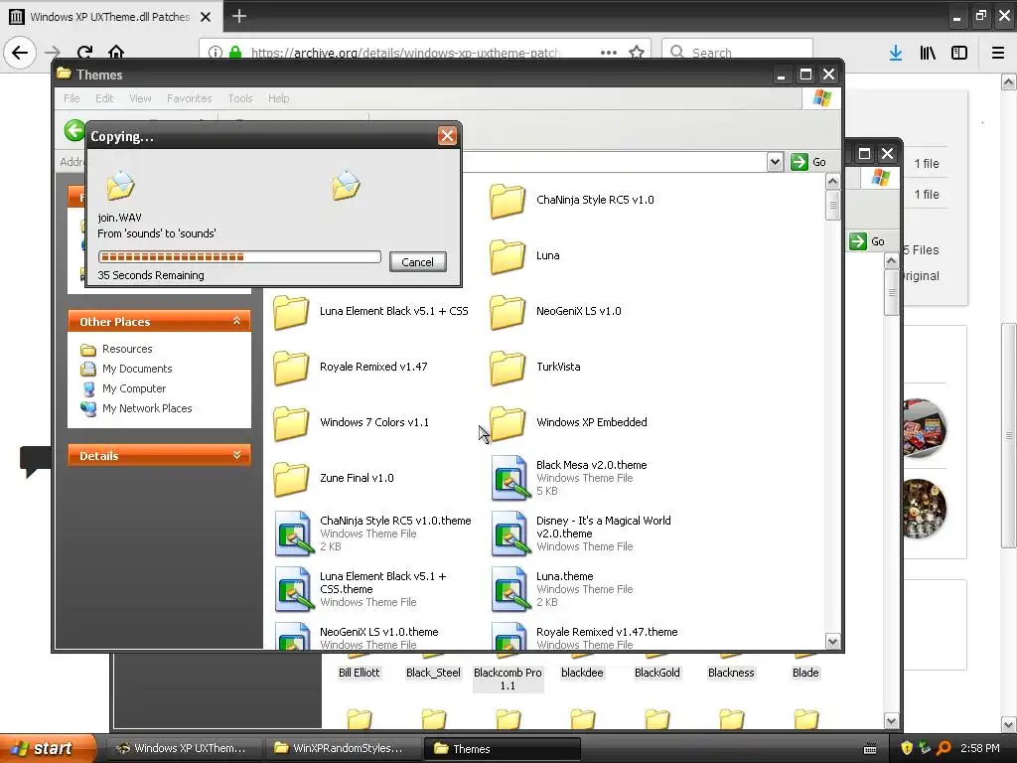Open the address bar dropdown in Themes window
The height and width of the screenshot is (763, 1017).
pos(775,162)
